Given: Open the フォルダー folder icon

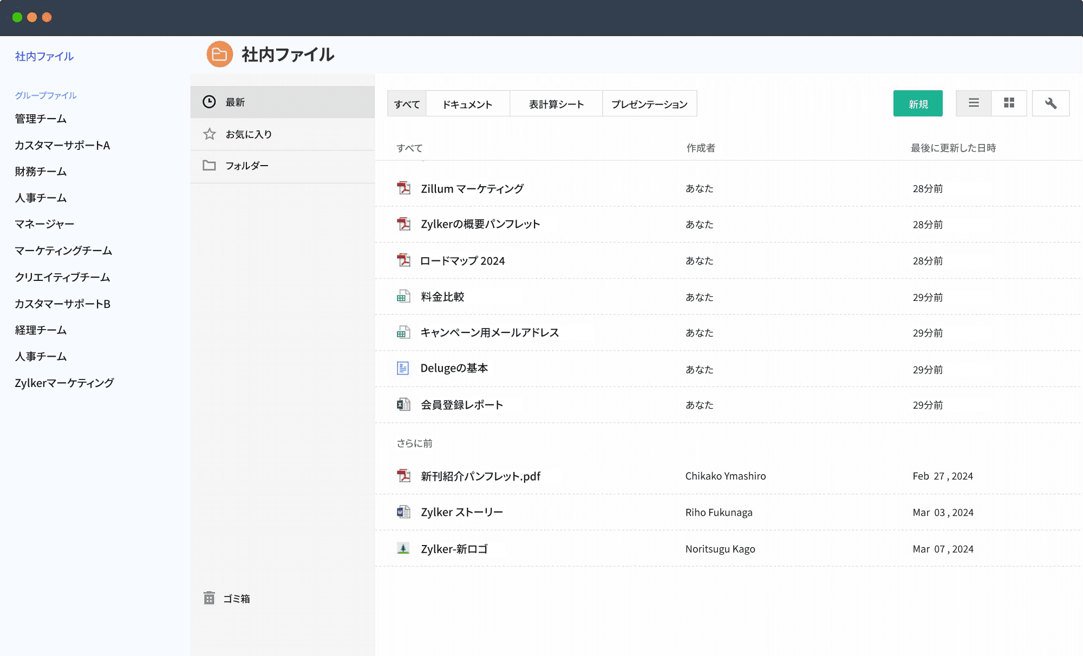Looking at the screenshot, I should (x=209, y=166).
